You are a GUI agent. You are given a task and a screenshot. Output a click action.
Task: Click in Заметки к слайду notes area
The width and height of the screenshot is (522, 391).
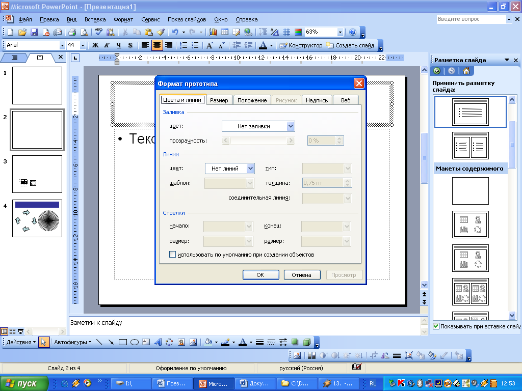tap(244, 325)
